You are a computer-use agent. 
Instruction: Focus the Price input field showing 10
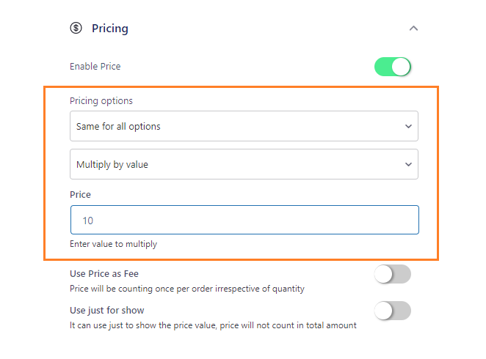(x=244, y=220)
